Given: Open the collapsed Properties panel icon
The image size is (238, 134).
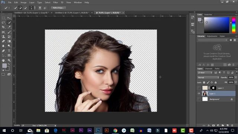Looking at the screenshot, I should [x=193, y=24].
